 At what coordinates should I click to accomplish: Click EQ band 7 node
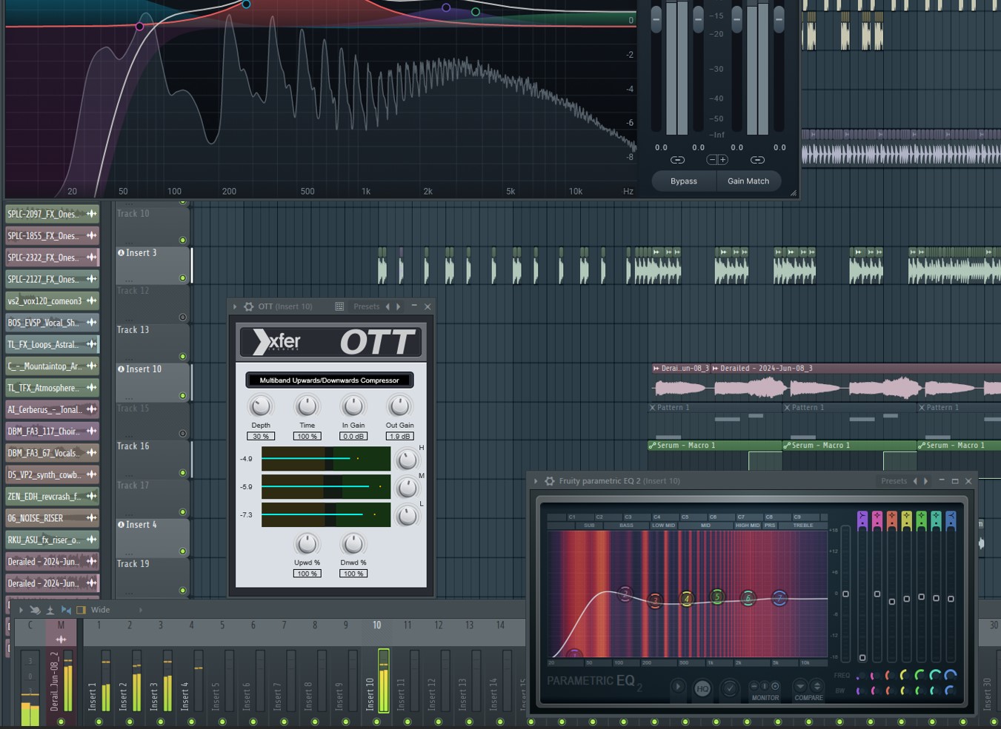(779, 598)
